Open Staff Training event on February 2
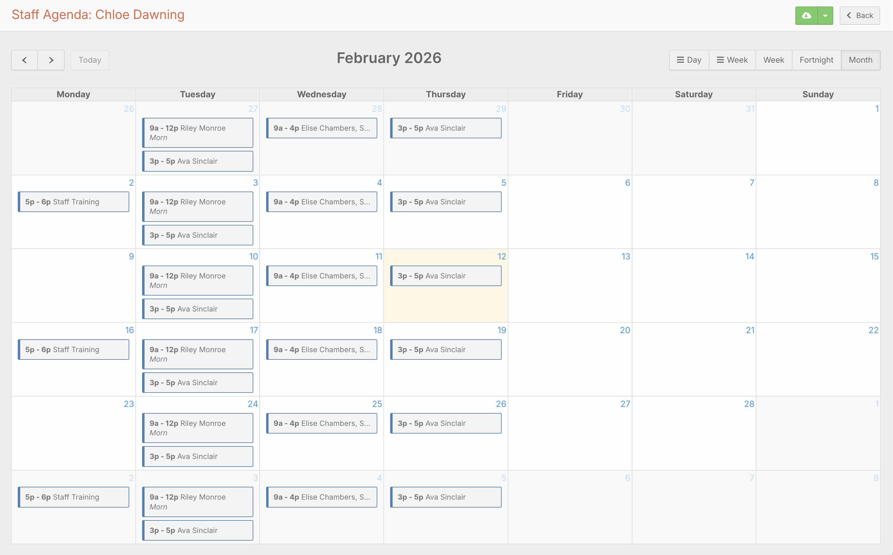Screen dimensions: 893x555 pyautogui.click(x=73, y=202)
